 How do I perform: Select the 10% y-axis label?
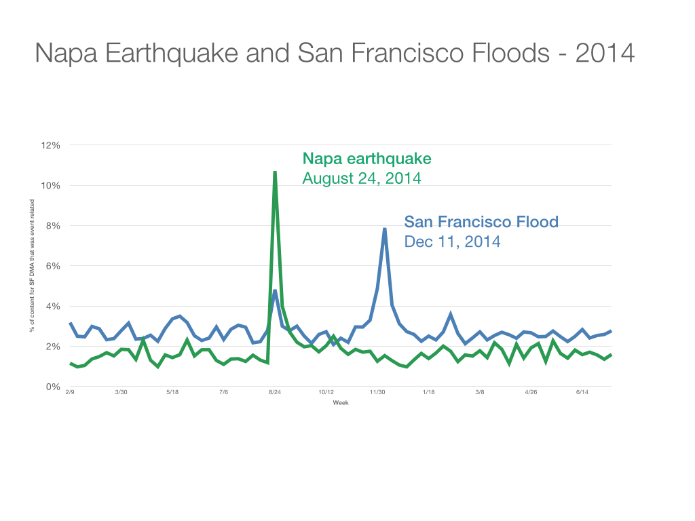pos(50,186)
